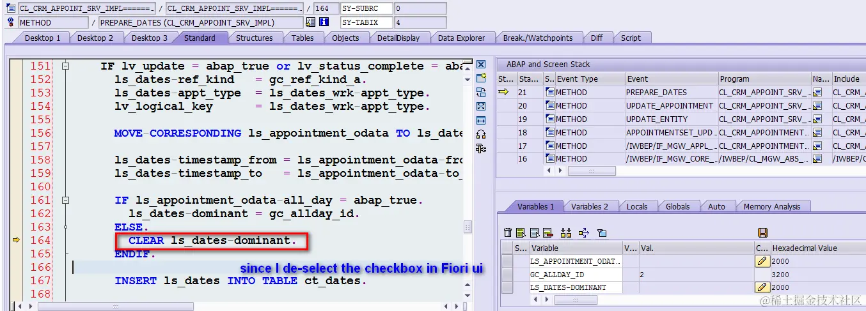Screen dimensions: 866x311
Task: Click the GC_ALLDAY_ID variable name cell
Action: 576,274
